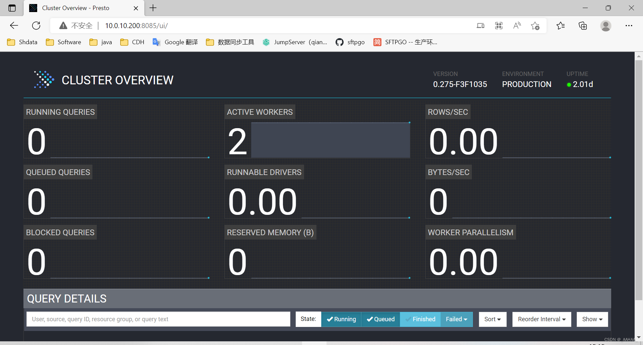Open the device/sidebar view icon in address bar
Screen dimensions: 643x345
click(x=481, y=25)
